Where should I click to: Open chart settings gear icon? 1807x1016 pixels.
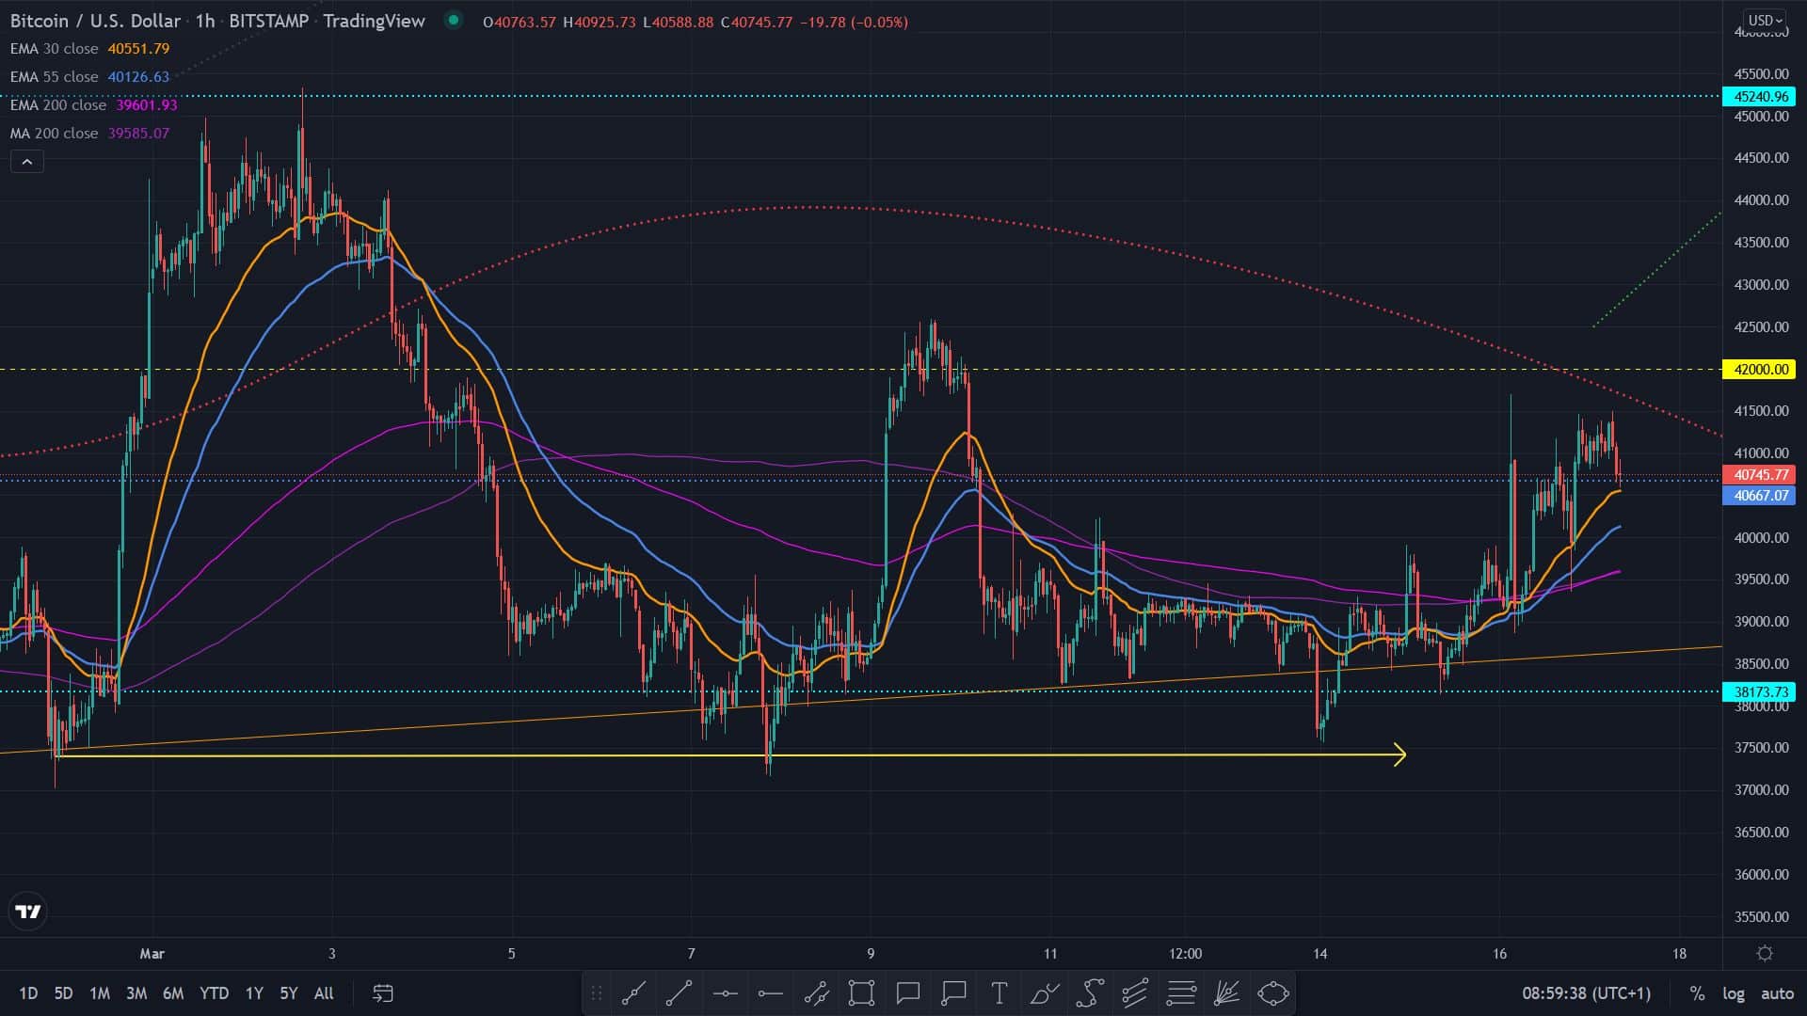[x=1765, y=953]
